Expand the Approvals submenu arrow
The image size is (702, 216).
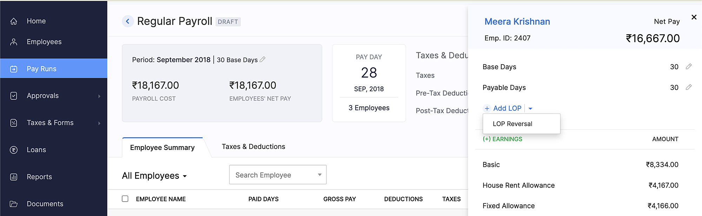(99, 96)
